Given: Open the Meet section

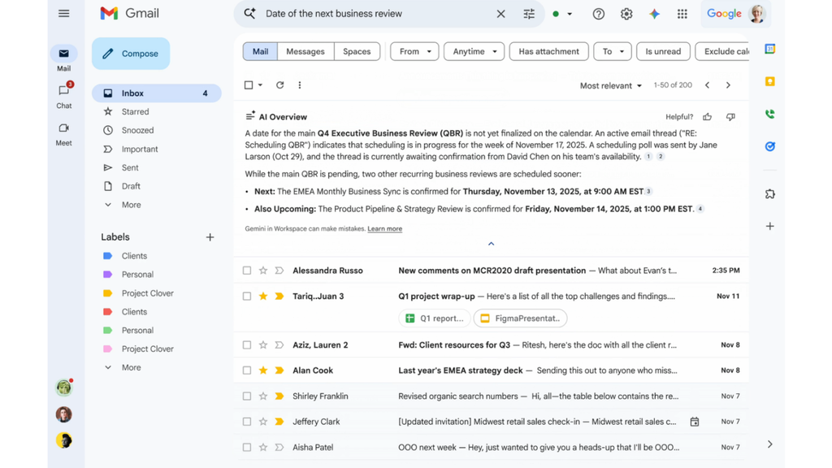Looking at the screenshot, I should pos(63,133).
